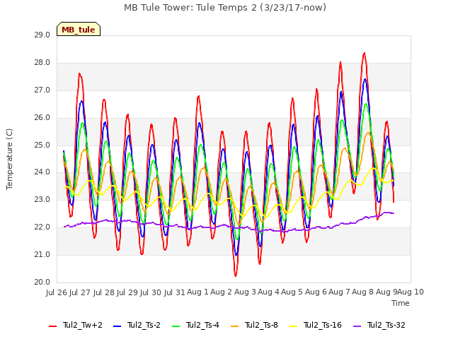Click the 20.0 y-axis tick label
Viewport: 453px width, 339px height.
coord(42,282)
